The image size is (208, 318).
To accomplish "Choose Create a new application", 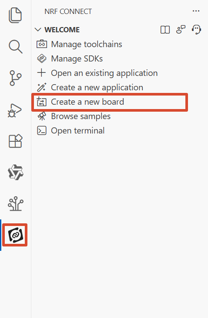I will pos(97,87).
